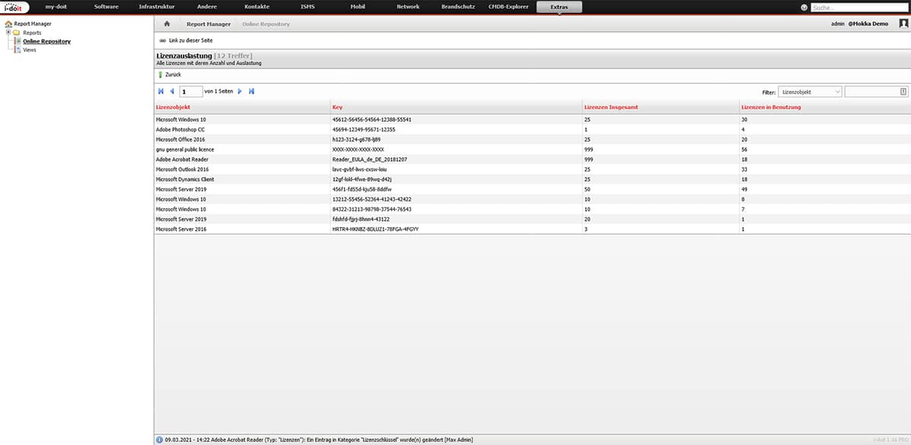
Task: Open the ISMS menu
Action: 307,8
